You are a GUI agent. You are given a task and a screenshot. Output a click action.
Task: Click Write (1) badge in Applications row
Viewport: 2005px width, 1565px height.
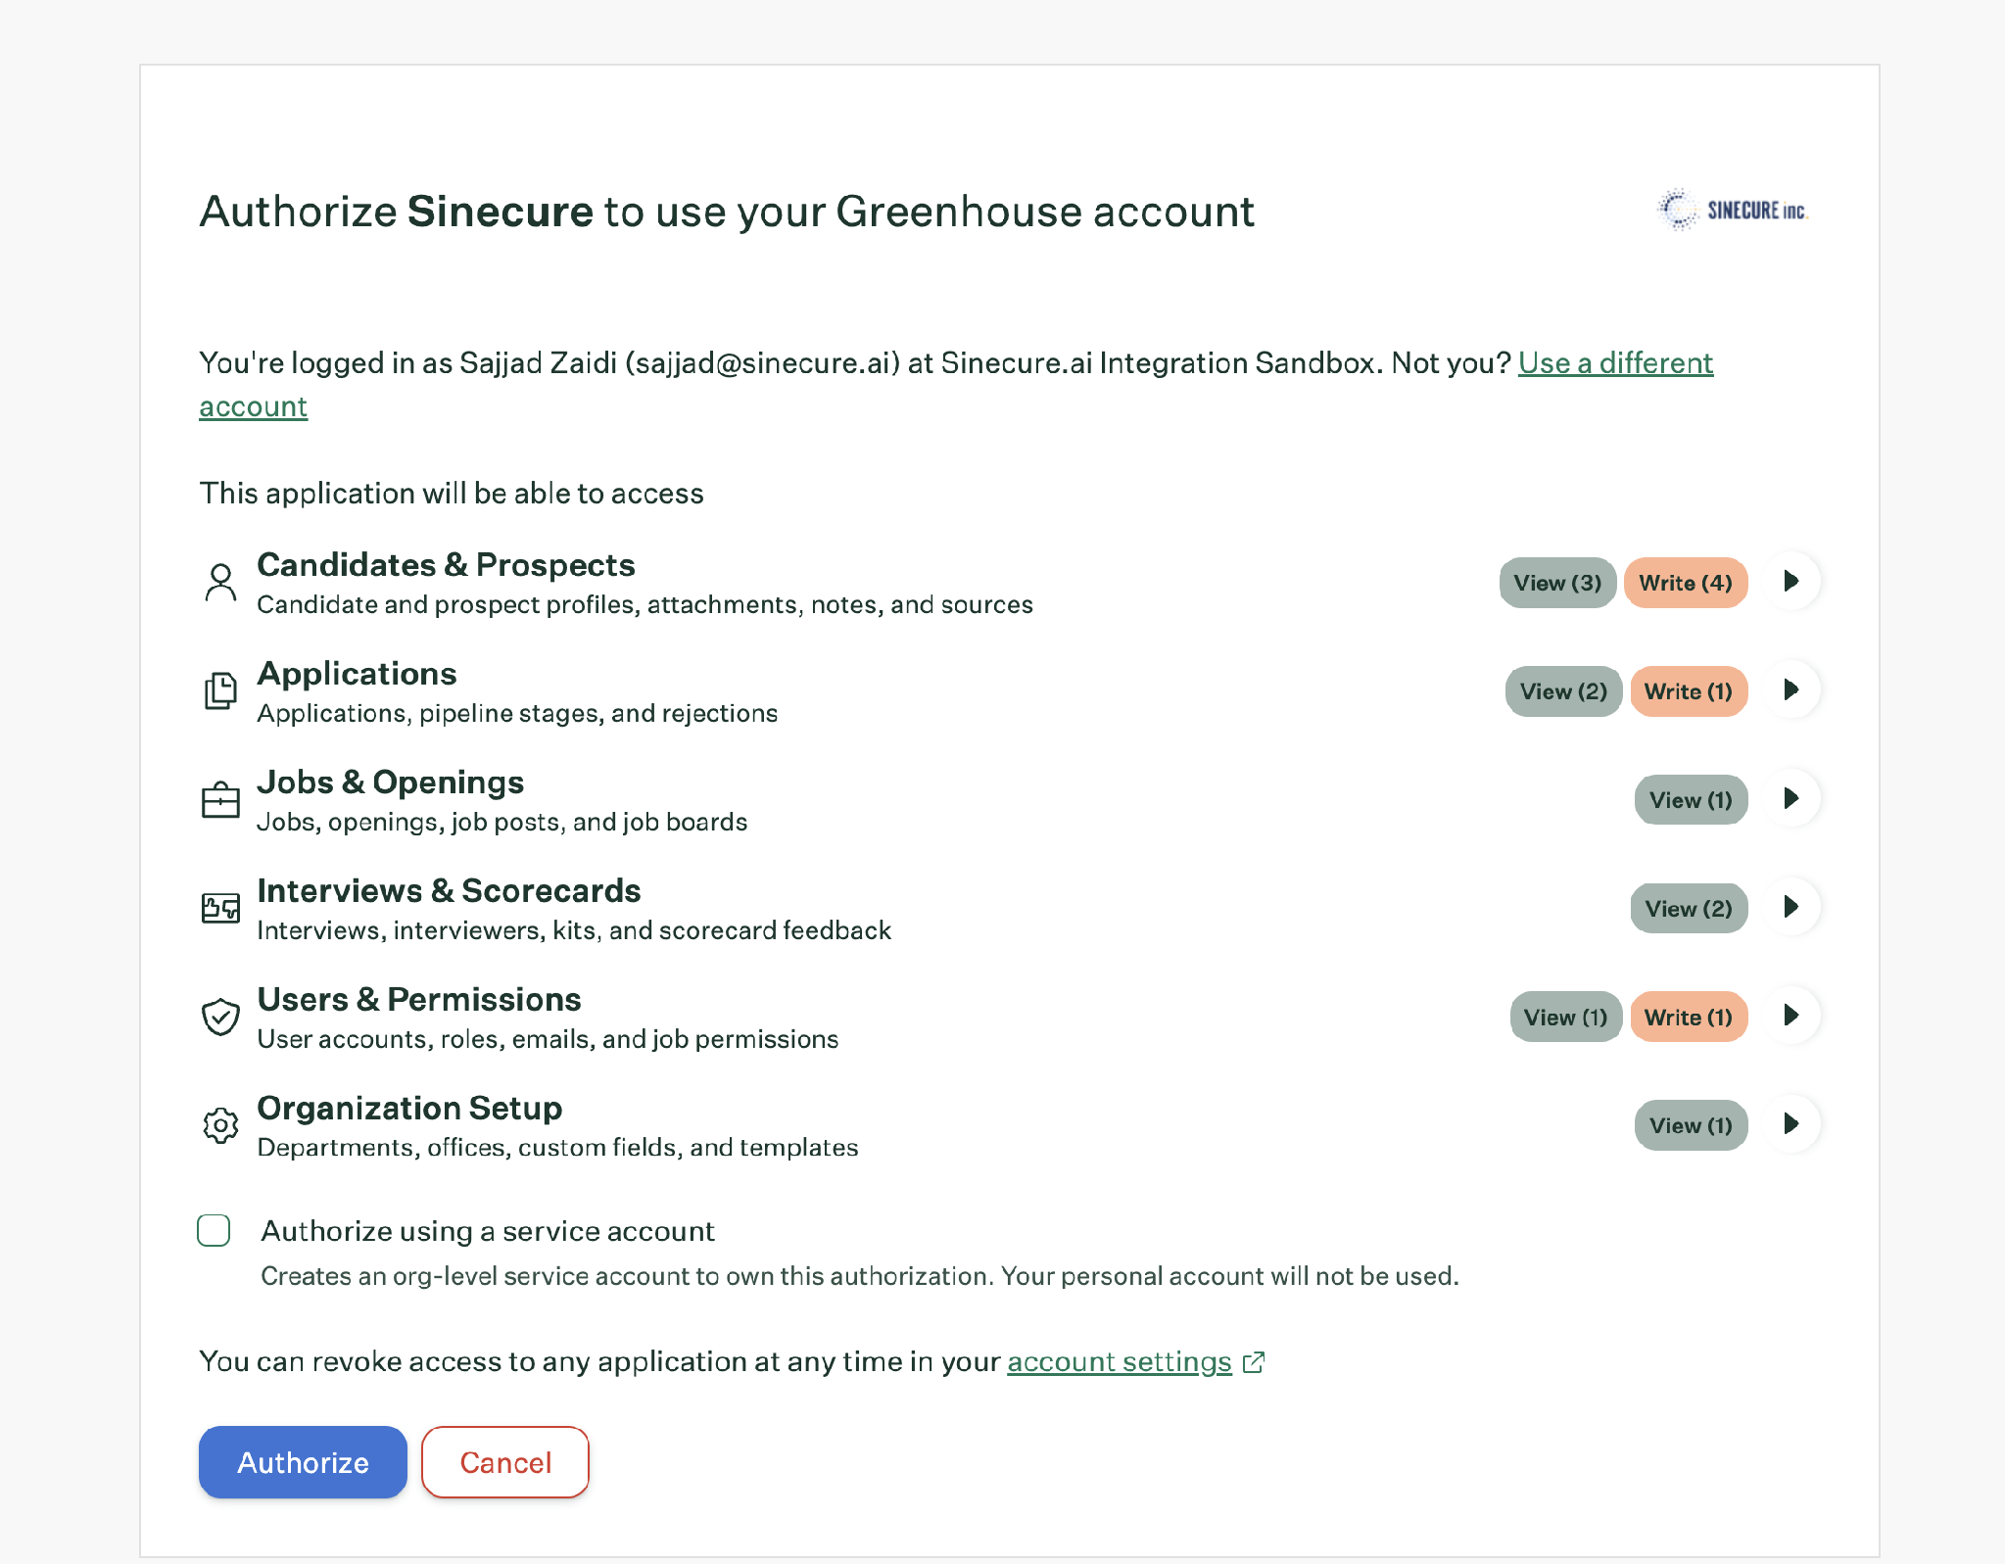(x=1689, y=691)
